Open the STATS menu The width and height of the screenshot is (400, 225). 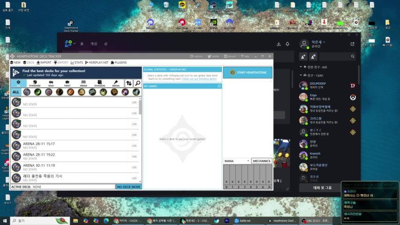coord(77,62)
